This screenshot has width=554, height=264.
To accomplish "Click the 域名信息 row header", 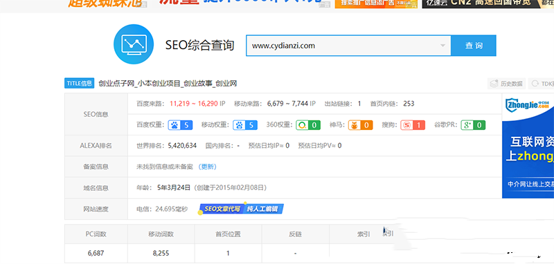I will (96, 188).
